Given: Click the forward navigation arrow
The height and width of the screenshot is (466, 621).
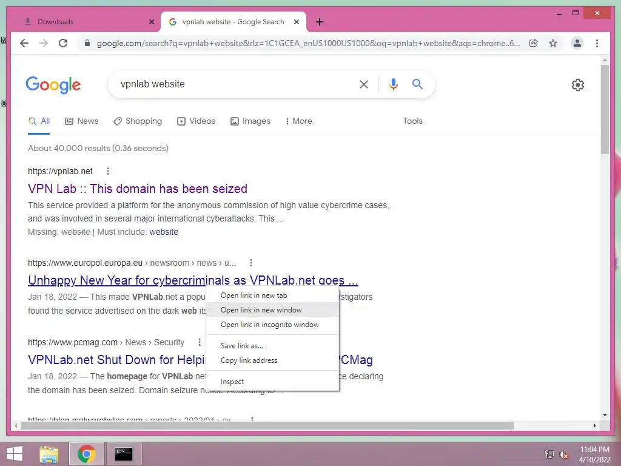Looking at the screenshot, I should point(44,43).
